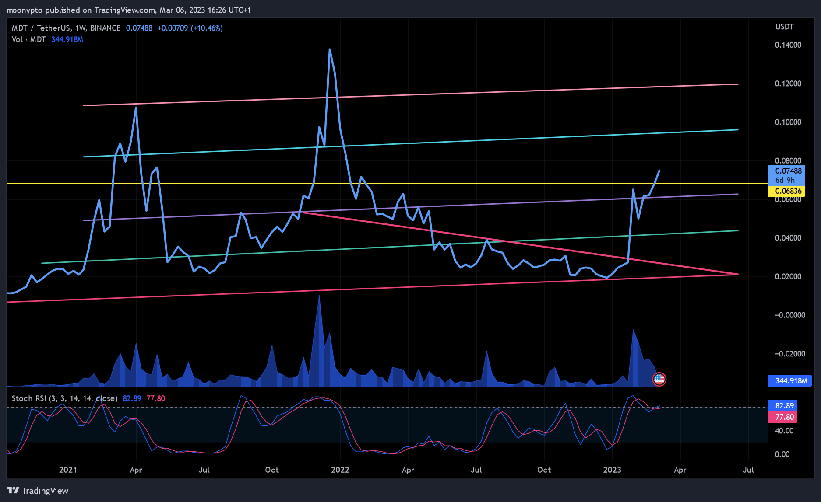Click the Vol · MDT indicator label
Viewport: 821px width, 502px height.
[29, 39]
